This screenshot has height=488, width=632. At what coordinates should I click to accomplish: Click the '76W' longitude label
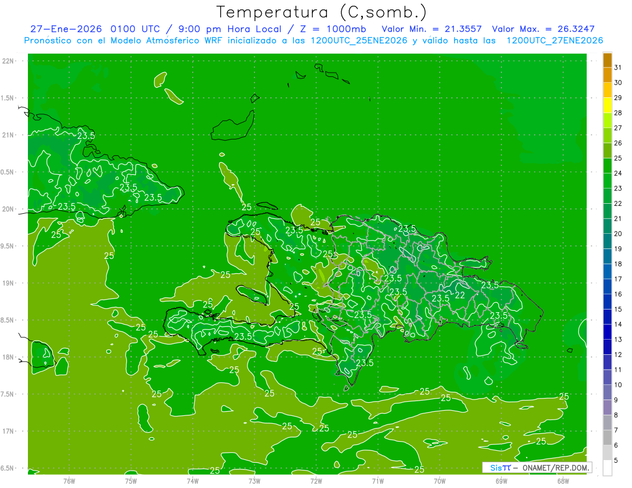(69, 481)
